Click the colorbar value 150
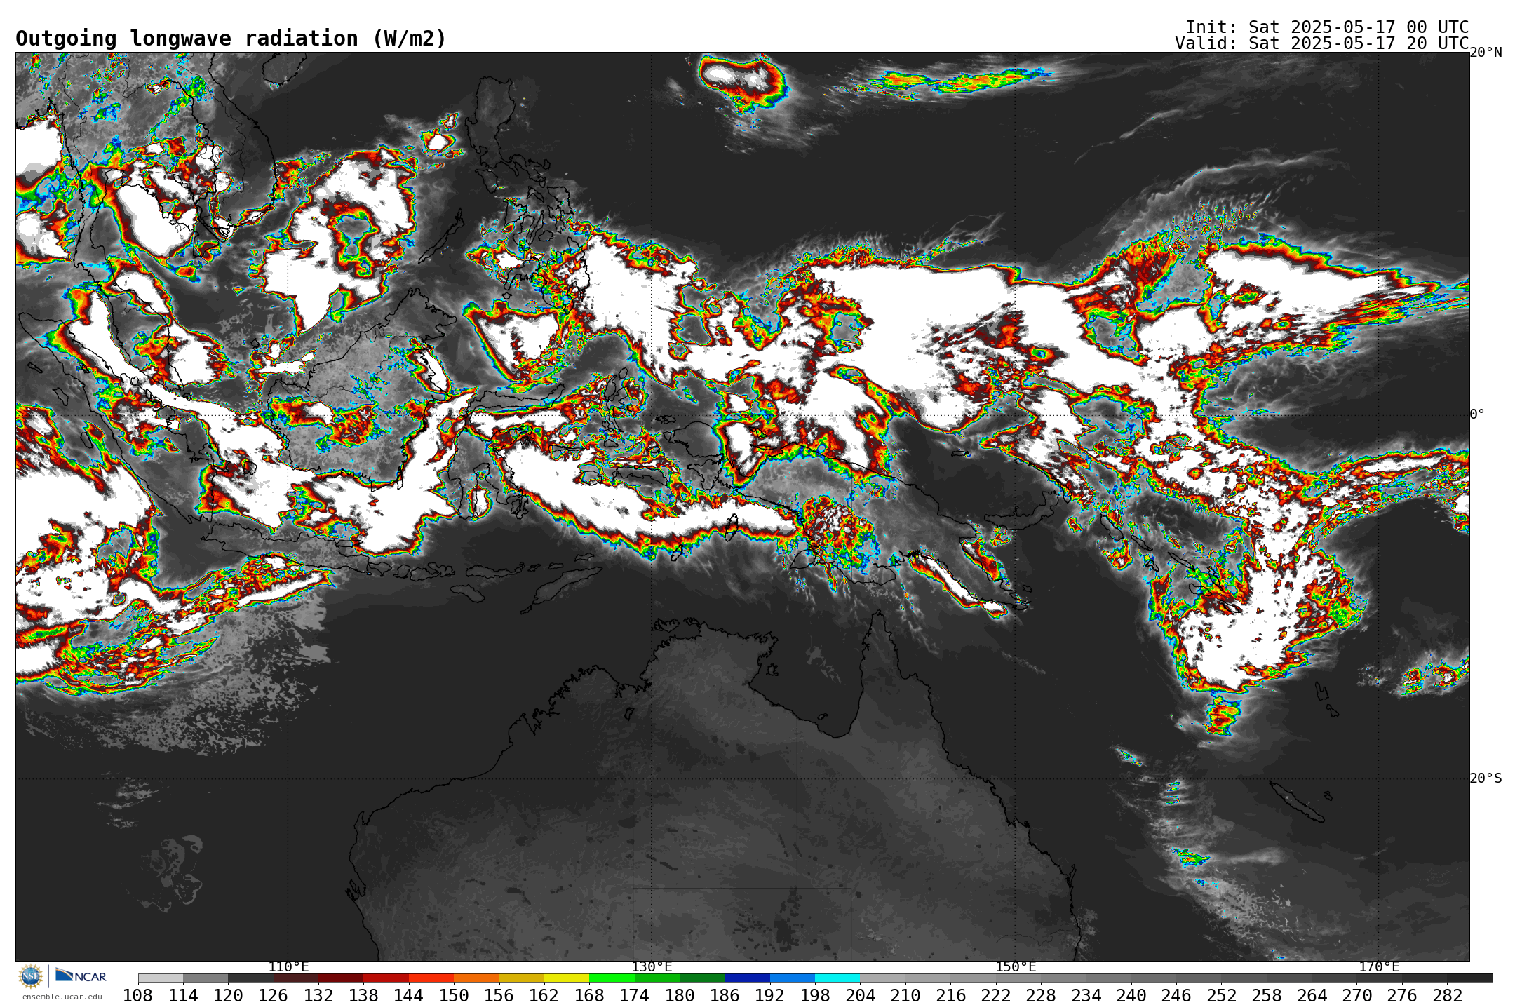 [x=454, y=995]
